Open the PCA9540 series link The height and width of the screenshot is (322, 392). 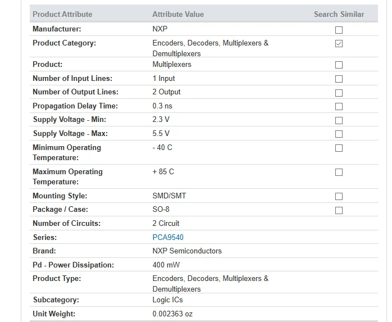(168, 237)
